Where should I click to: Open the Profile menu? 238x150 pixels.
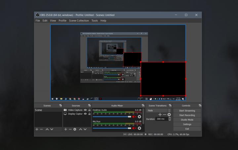coord(62,20)
